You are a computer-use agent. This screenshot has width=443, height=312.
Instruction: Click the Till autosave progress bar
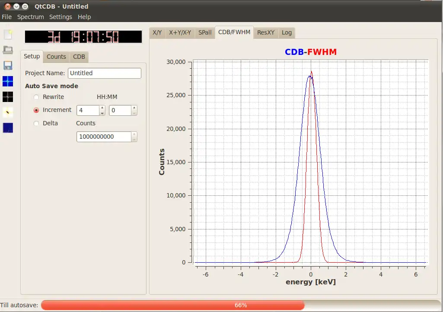coord(241,305)
